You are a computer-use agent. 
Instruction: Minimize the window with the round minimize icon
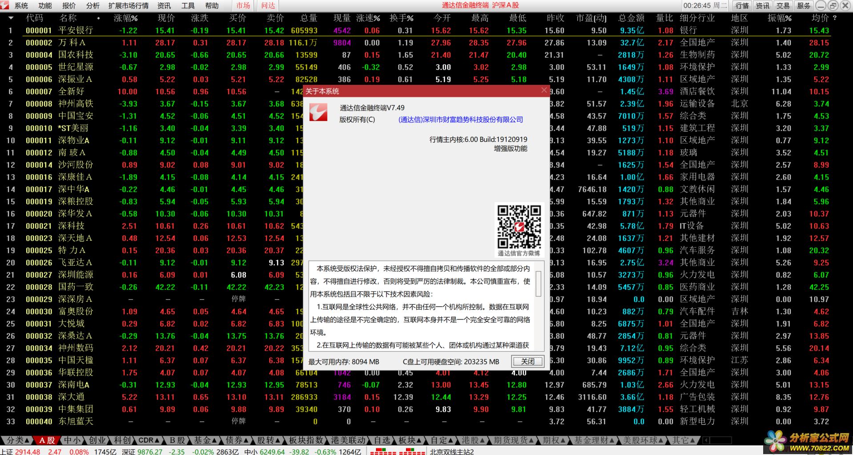[821, 5]
